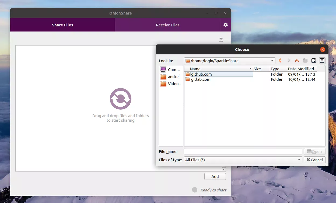Click OnionShare drag and drop logo

tap(121, 99)
